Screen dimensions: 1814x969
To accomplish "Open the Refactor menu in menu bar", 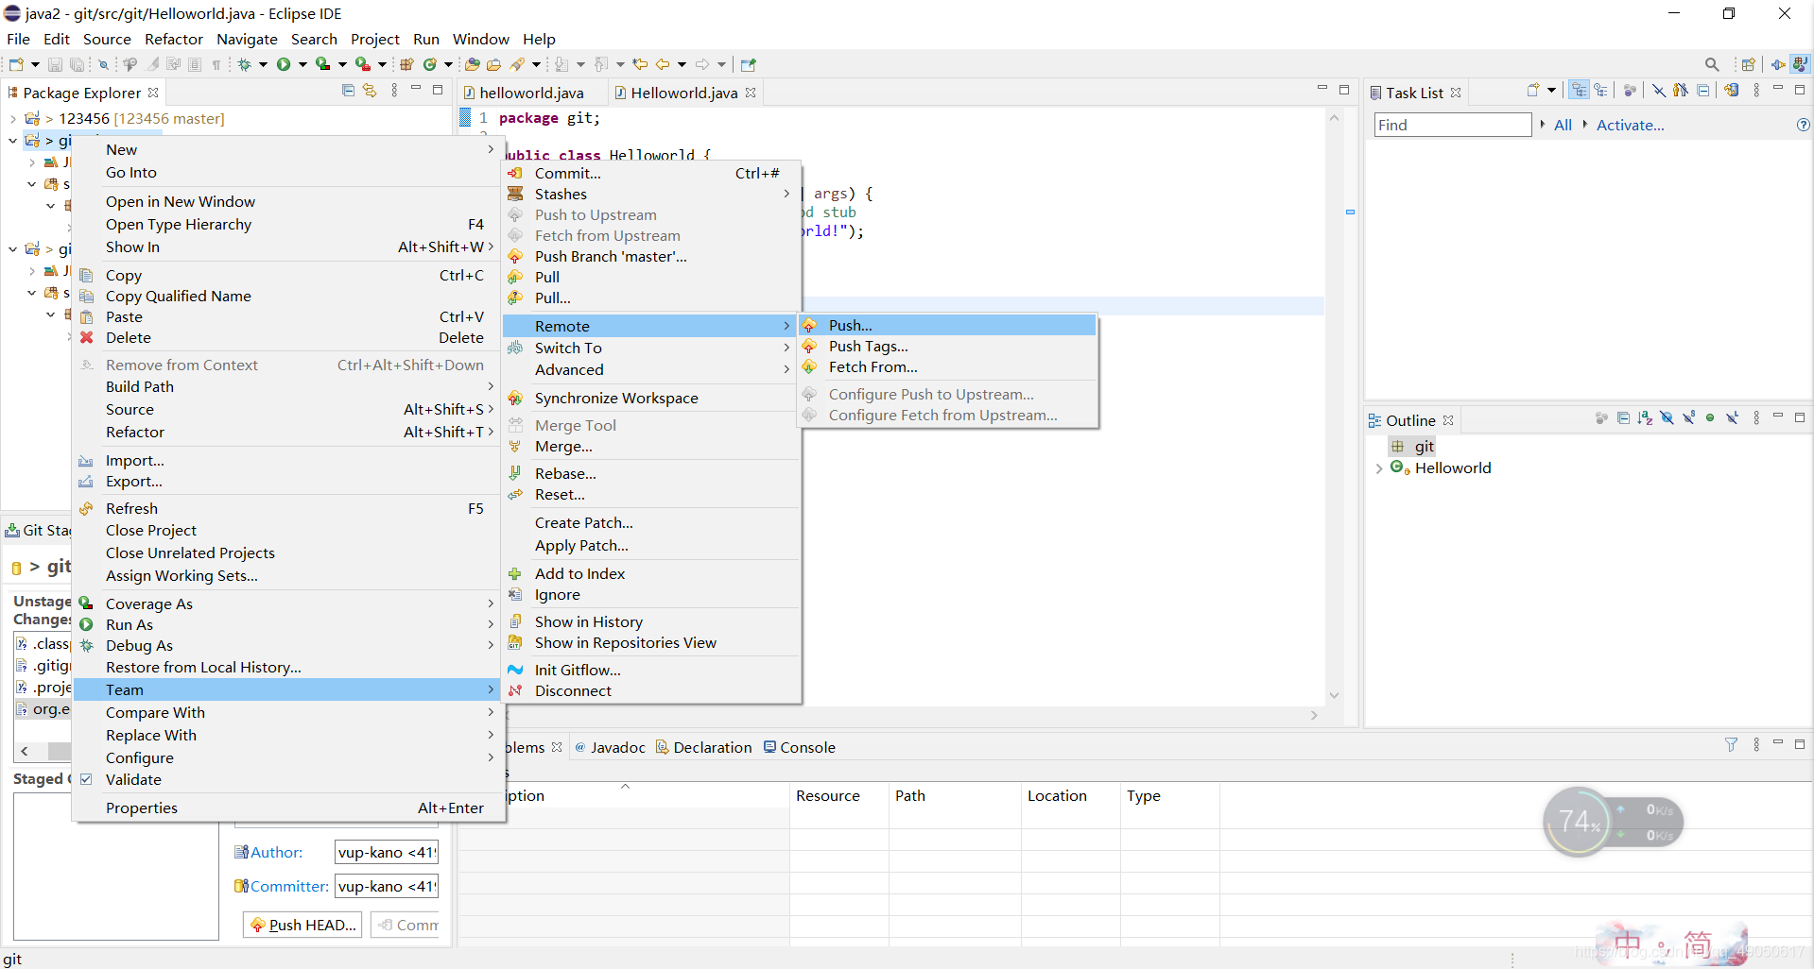I will click(x=174, y=39).
